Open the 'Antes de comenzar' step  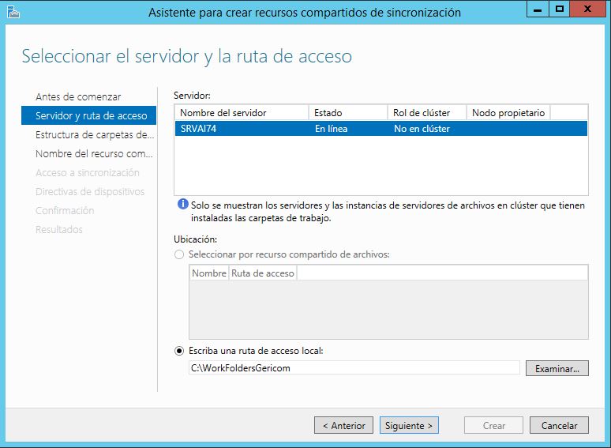click(78, 96)
